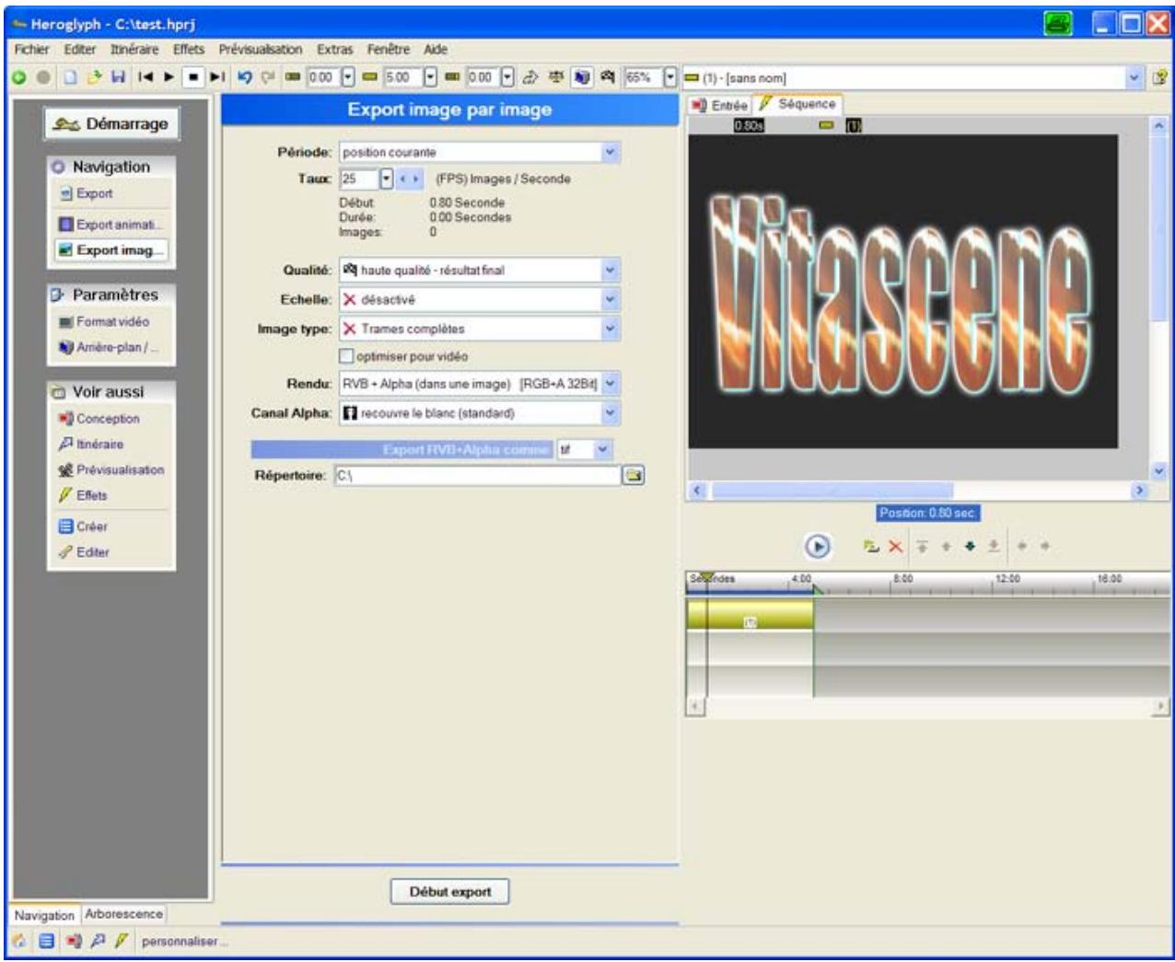Screen dimensions: 1175x962
Task: Browse for the Répertoire folder using the folder icon
Action: pos(634,476)
